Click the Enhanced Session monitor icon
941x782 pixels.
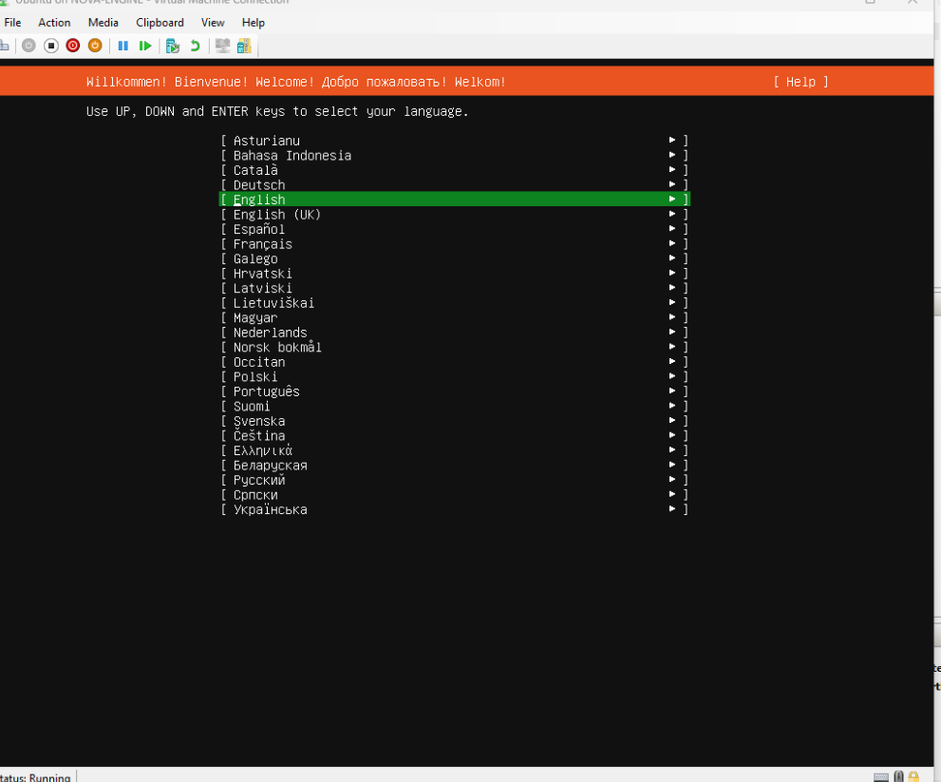tap(223, 46)
